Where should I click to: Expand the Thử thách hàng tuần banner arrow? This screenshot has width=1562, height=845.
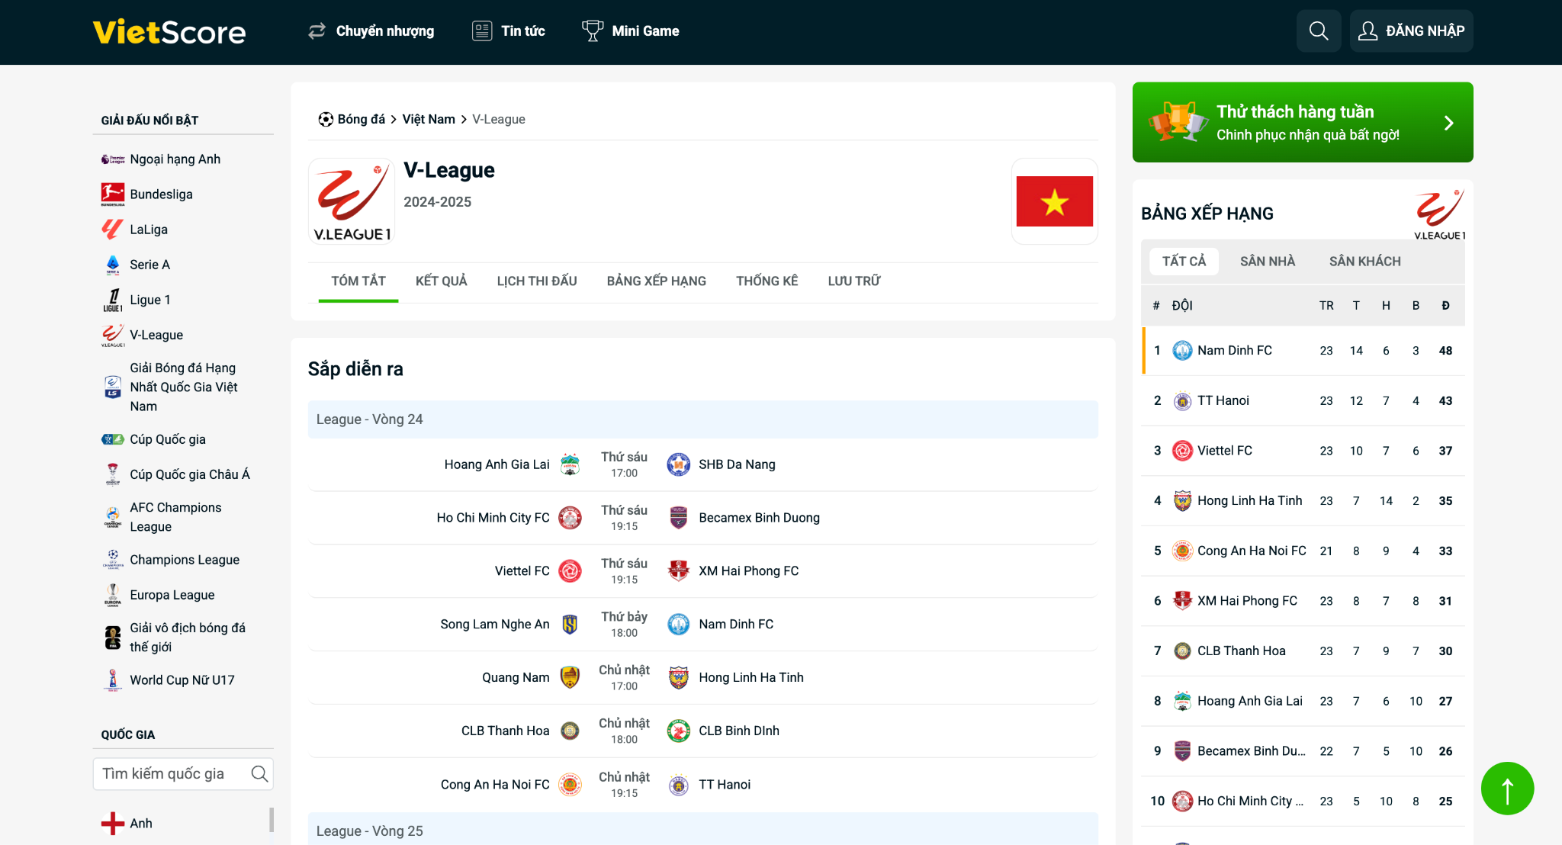tap(1448, 122)
